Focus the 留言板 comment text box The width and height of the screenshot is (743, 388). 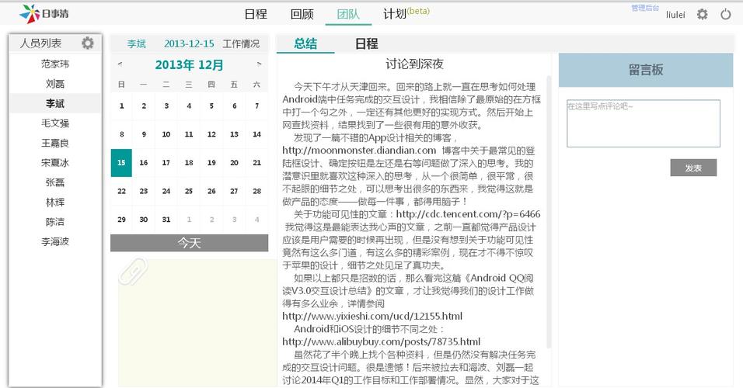point(644,123)
